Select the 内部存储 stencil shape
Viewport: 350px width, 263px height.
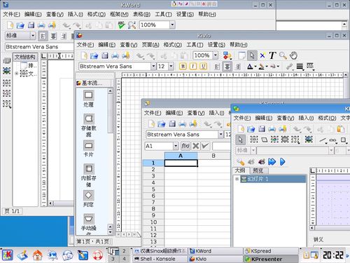tap(88, 175)
